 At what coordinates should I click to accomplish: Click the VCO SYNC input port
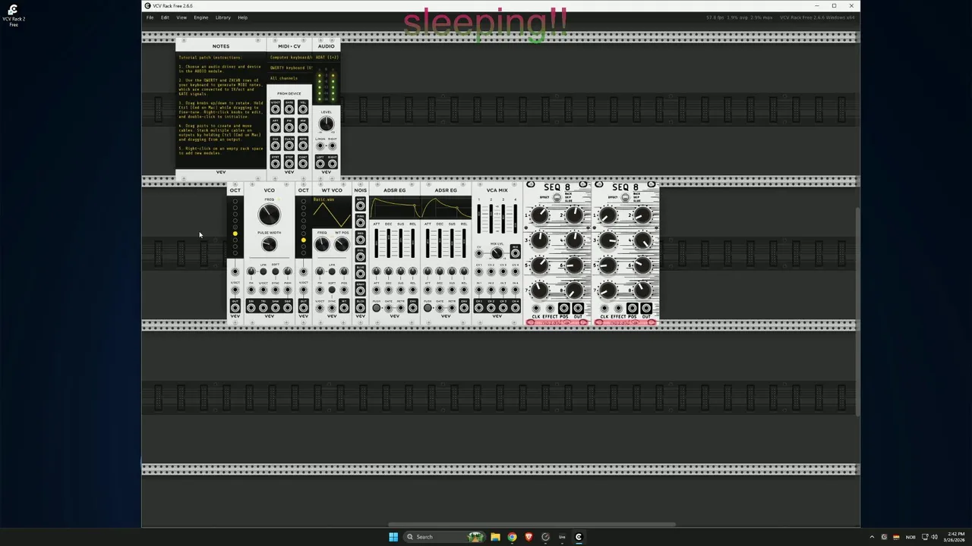click(x=276, y=290)
